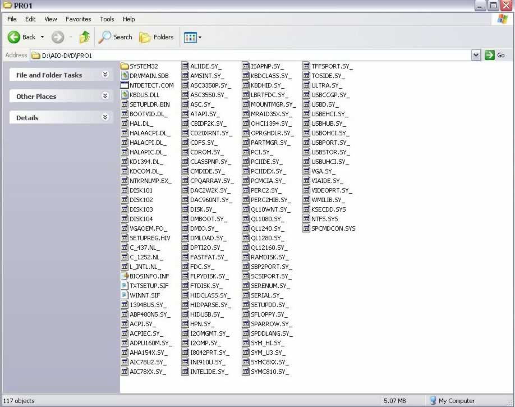The image size is (515, 407).
Task: Open the Views dropdown arrow
Action: [x=200, y=38]
